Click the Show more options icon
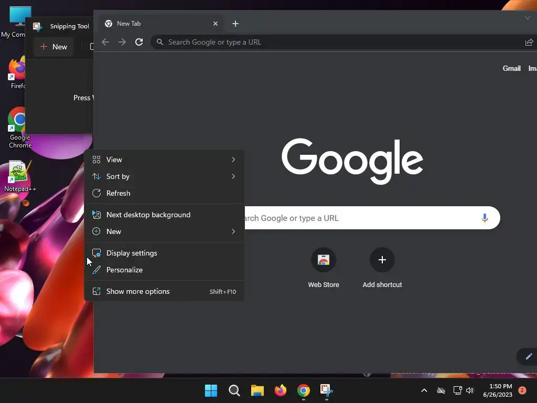Screen dimensions: 537x403 96,292
